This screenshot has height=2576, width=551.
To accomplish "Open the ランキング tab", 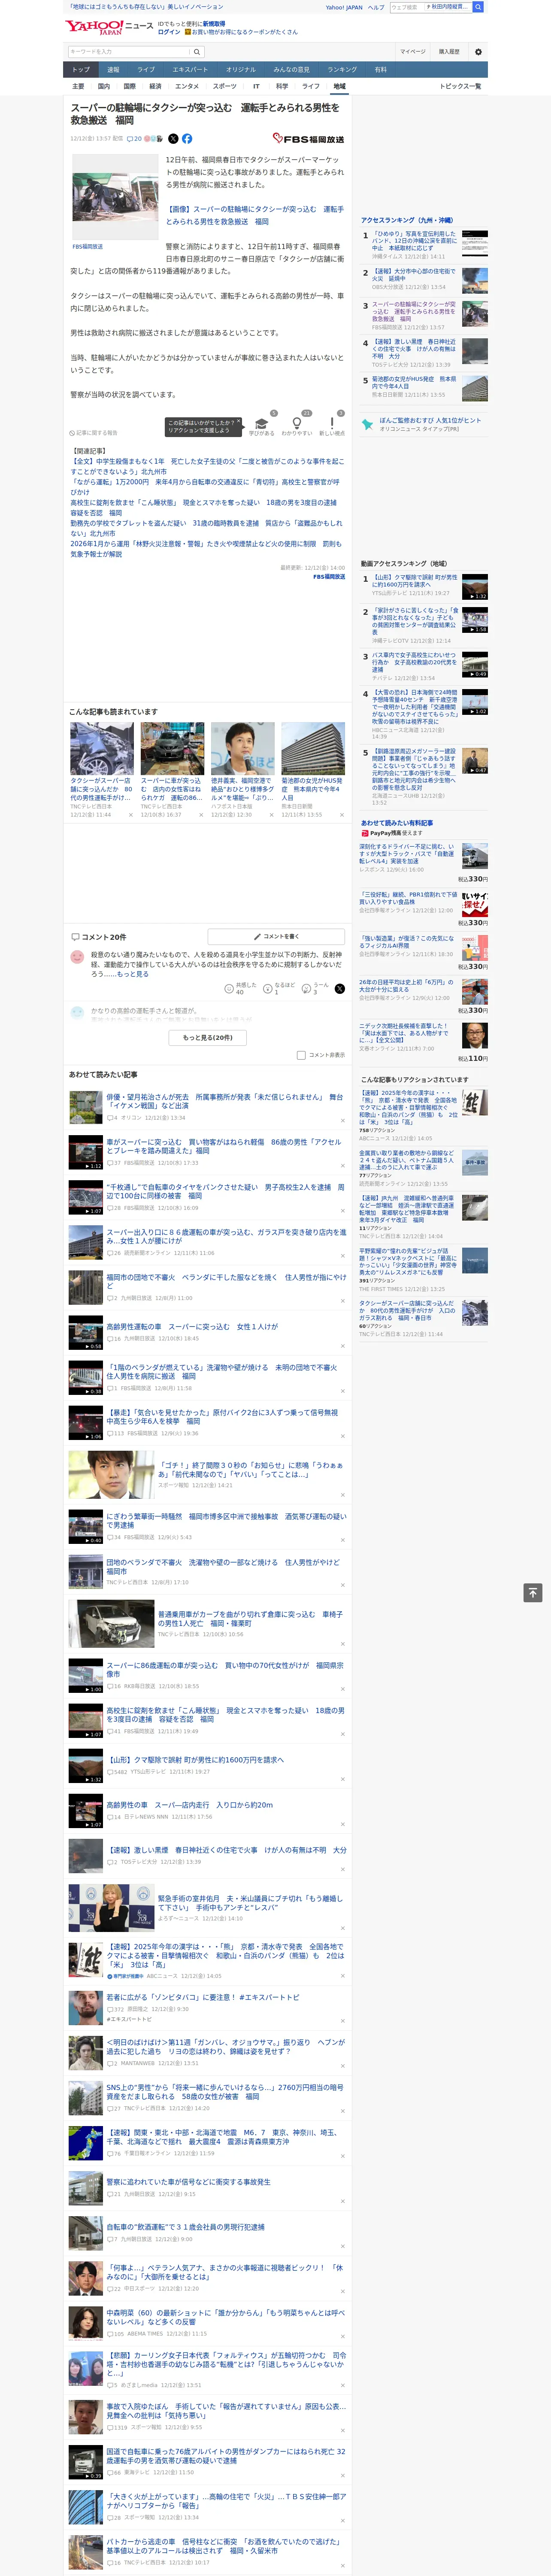I will coord(342,70).
